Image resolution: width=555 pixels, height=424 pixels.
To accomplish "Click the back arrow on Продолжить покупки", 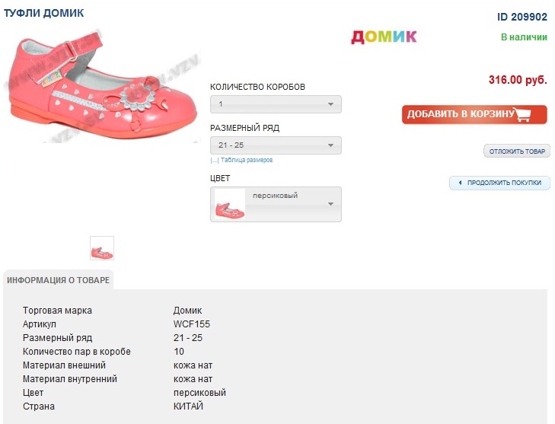I will tap(460, 183).
